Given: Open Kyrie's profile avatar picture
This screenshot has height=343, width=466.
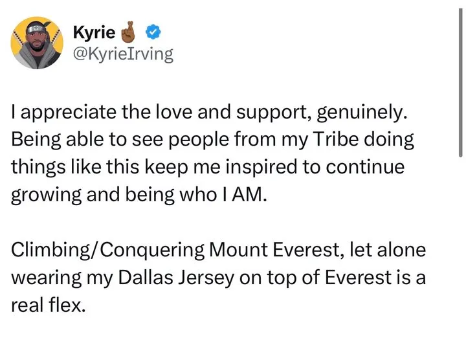Looking at the screenshot, I should 37,43.
